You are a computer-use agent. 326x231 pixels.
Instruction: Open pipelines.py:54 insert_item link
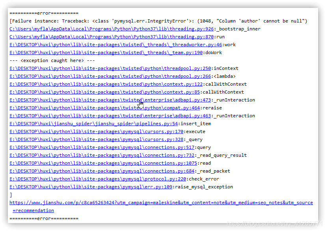(93, 124)
